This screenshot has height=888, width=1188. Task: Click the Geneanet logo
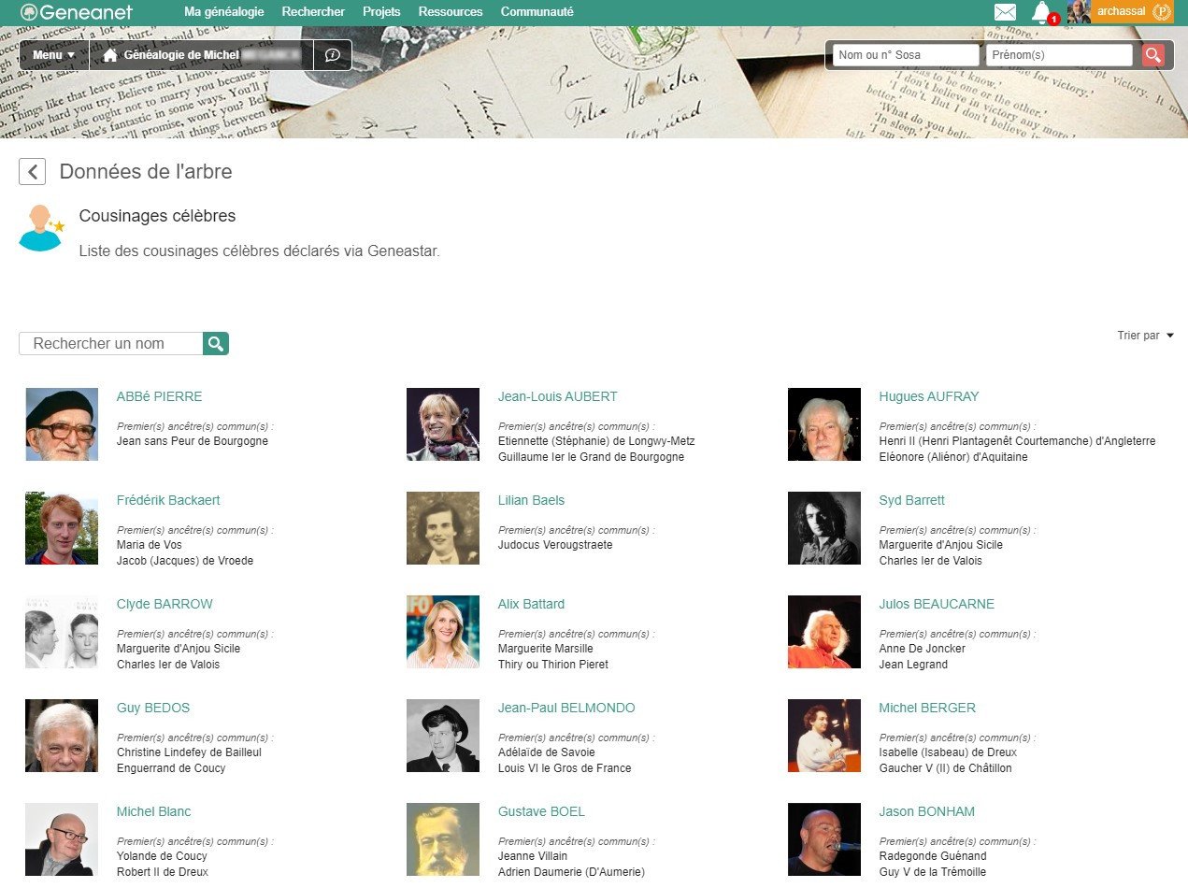[x=77, y=12]
